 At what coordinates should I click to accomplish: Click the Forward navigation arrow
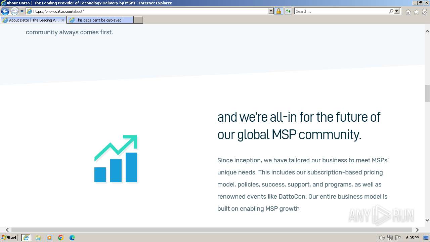14,11
